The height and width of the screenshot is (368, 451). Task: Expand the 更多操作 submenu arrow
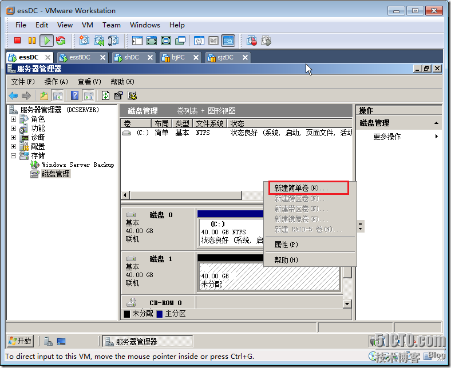(437, 137)
